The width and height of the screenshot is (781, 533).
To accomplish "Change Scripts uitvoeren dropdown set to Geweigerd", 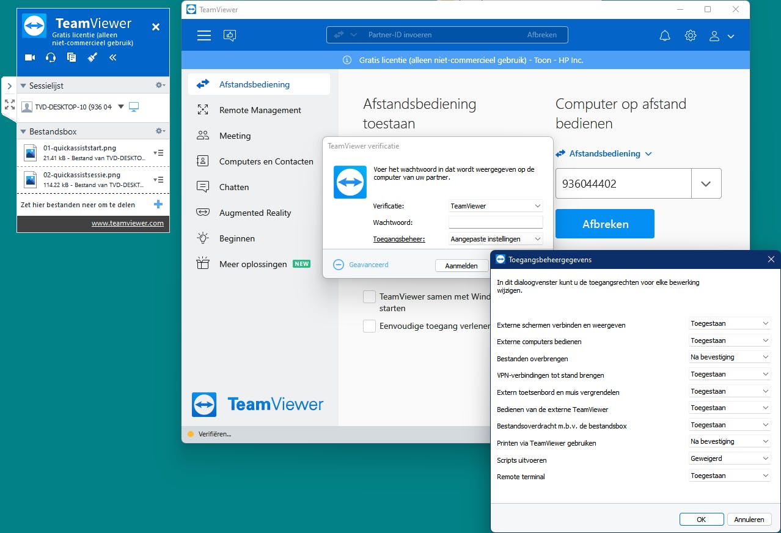I will (x=730, y=458).
